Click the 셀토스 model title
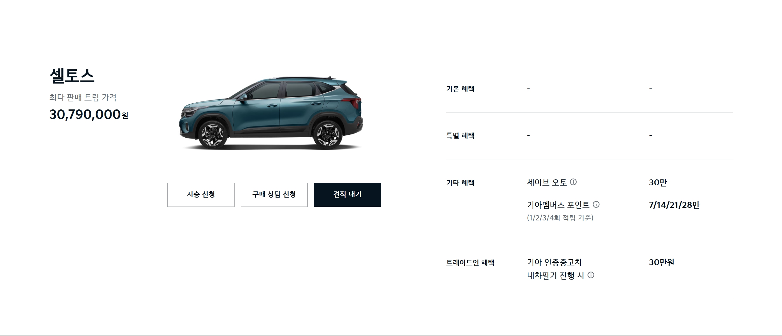Image resolution: width=782 pixels, height=336 pixels. click(x=72, y=76)
